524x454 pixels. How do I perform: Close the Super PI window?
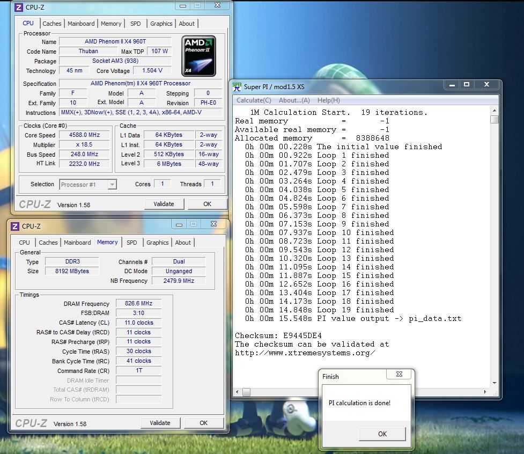(486, 85)
